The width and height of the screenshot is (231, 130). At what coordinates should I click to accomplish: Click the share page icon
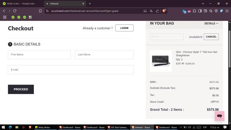[157, 11]
